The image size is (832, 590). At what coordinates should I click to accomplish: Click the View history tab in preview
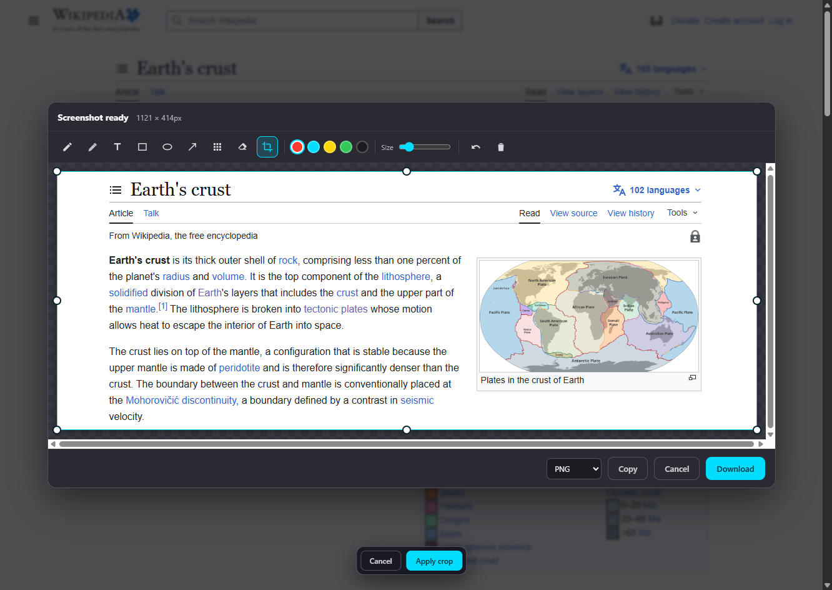pyautogui.click(x=631, y=213)
